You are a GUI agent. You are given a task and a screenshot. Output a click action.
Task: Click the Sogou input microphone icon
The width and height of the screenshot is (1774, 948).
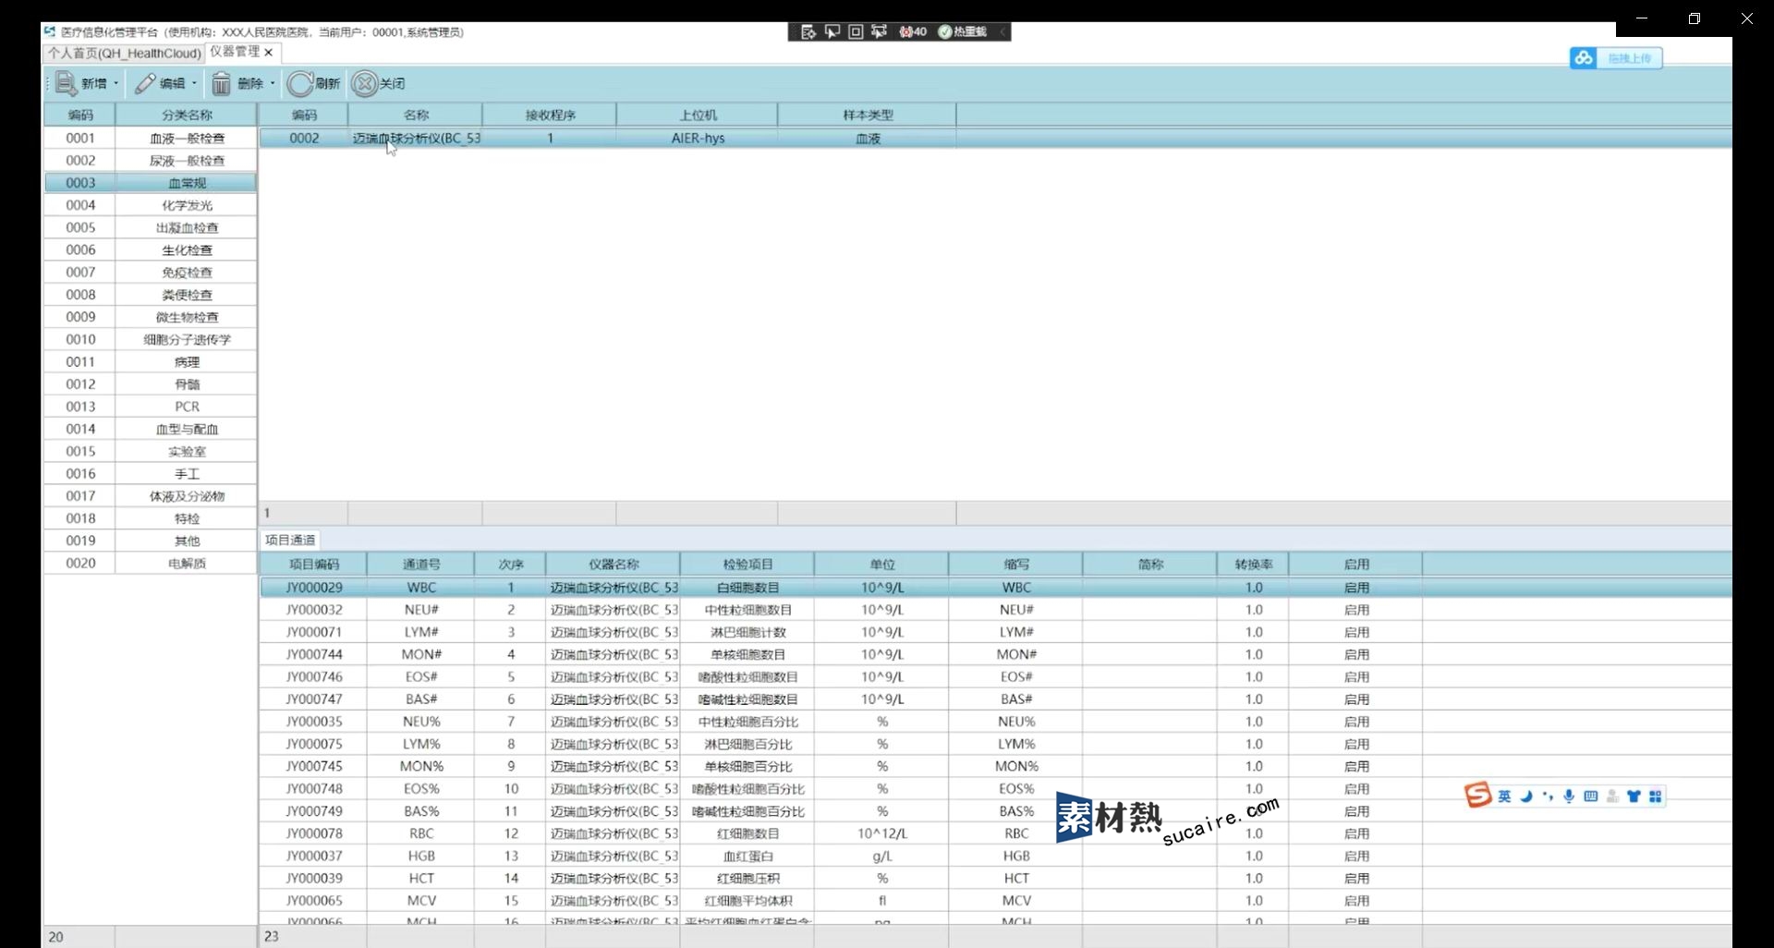tap(1569, 796)
